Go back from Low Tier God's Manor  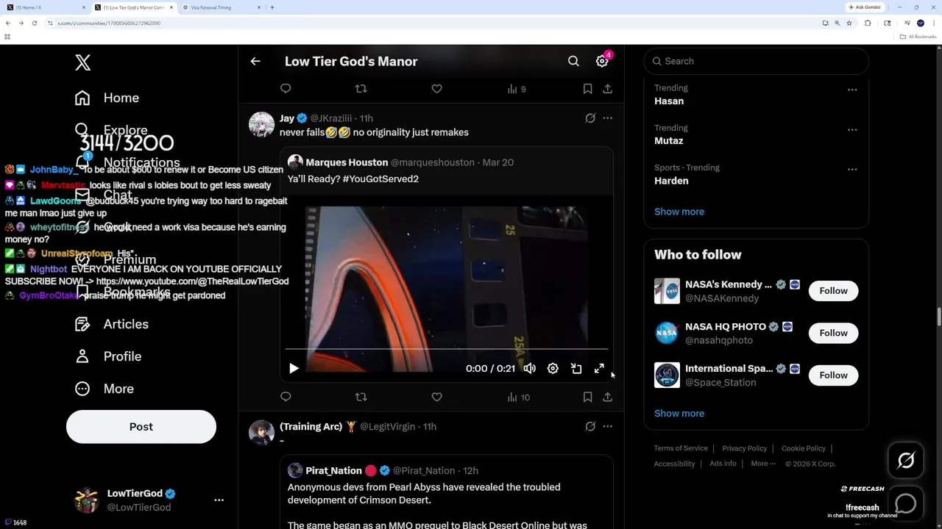click(255, 62)
